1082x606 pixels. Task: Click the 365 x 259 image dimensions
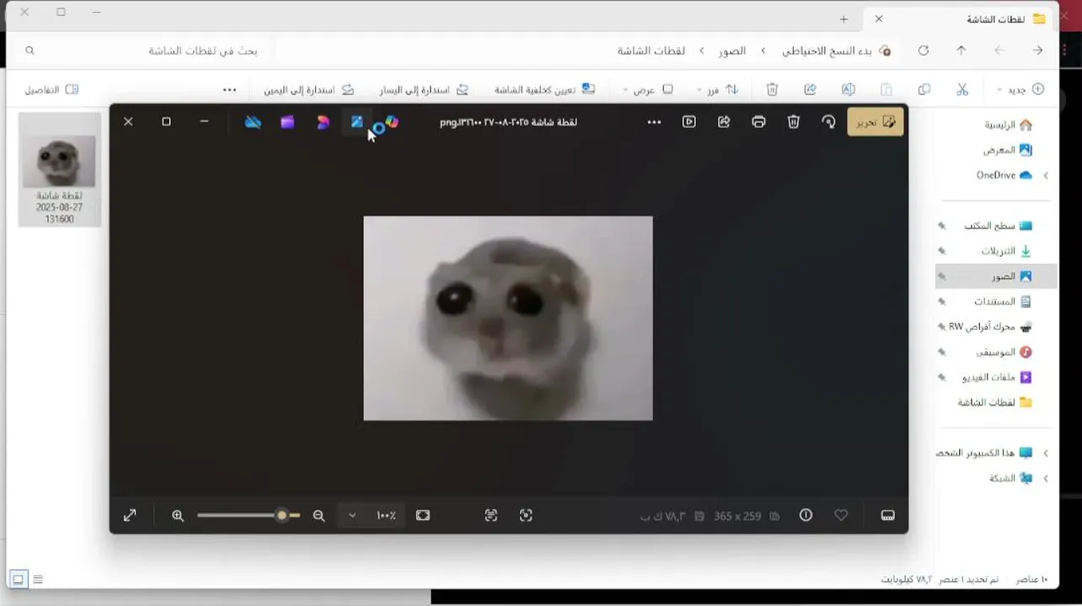click(x=737, y=516)
